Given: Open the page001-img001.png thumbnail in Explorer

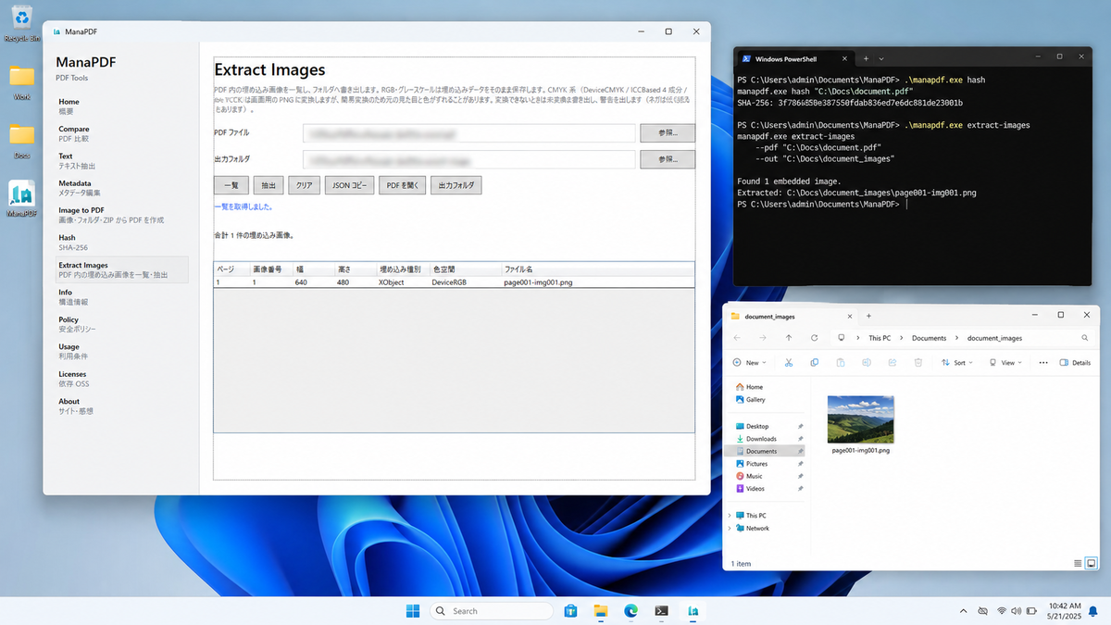Looking at the screenshot, I should click(x=860, y=419).
